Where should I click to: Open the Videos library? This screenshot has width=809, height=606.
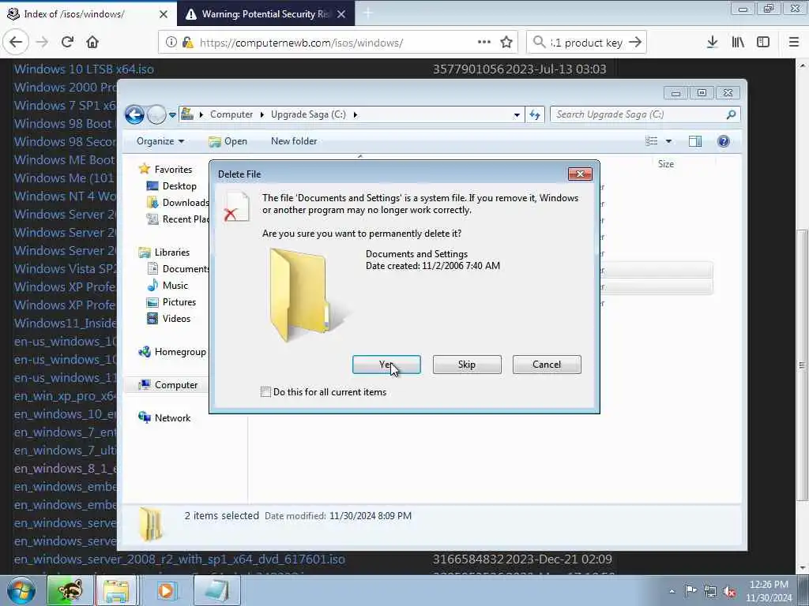click(169, 319)
